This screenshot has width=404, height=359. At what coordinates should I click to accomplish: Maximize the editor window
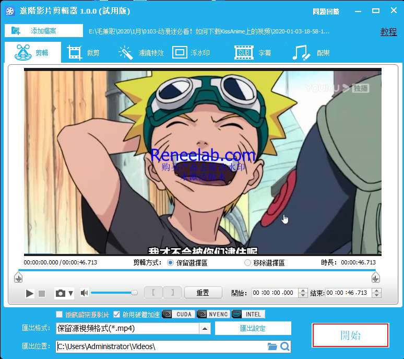pyautogui.click(x=376, y=11)
